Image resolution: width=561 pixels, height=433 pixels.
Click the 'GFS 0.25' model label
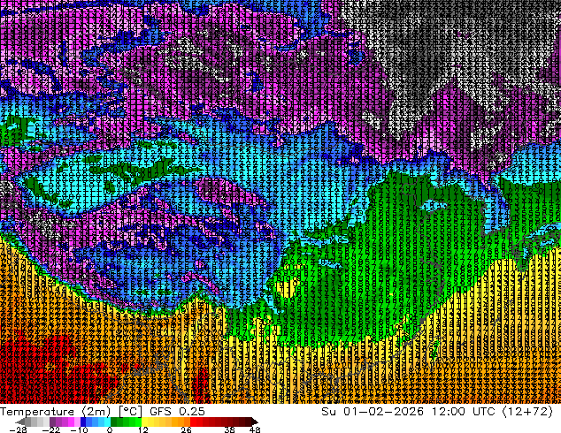click(x=177, y=412)
